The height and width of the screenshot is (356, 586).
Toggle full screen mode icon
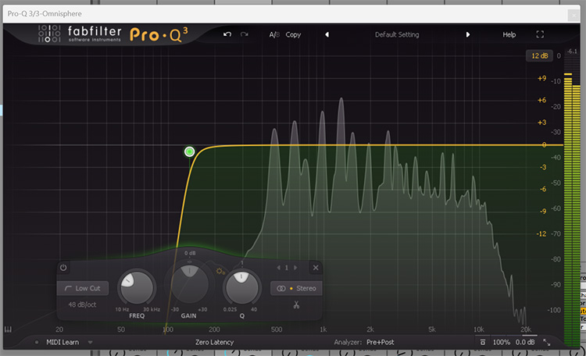point(540,34)
